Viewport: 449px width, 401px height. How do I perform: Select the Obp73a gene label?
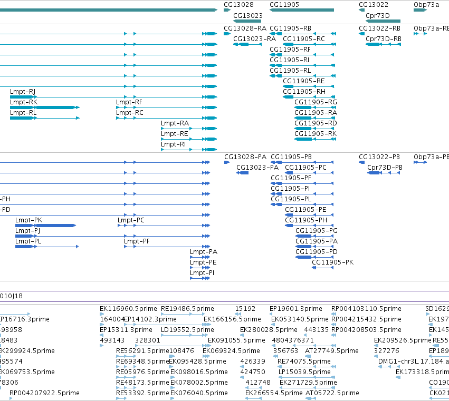tap(426, 5)
